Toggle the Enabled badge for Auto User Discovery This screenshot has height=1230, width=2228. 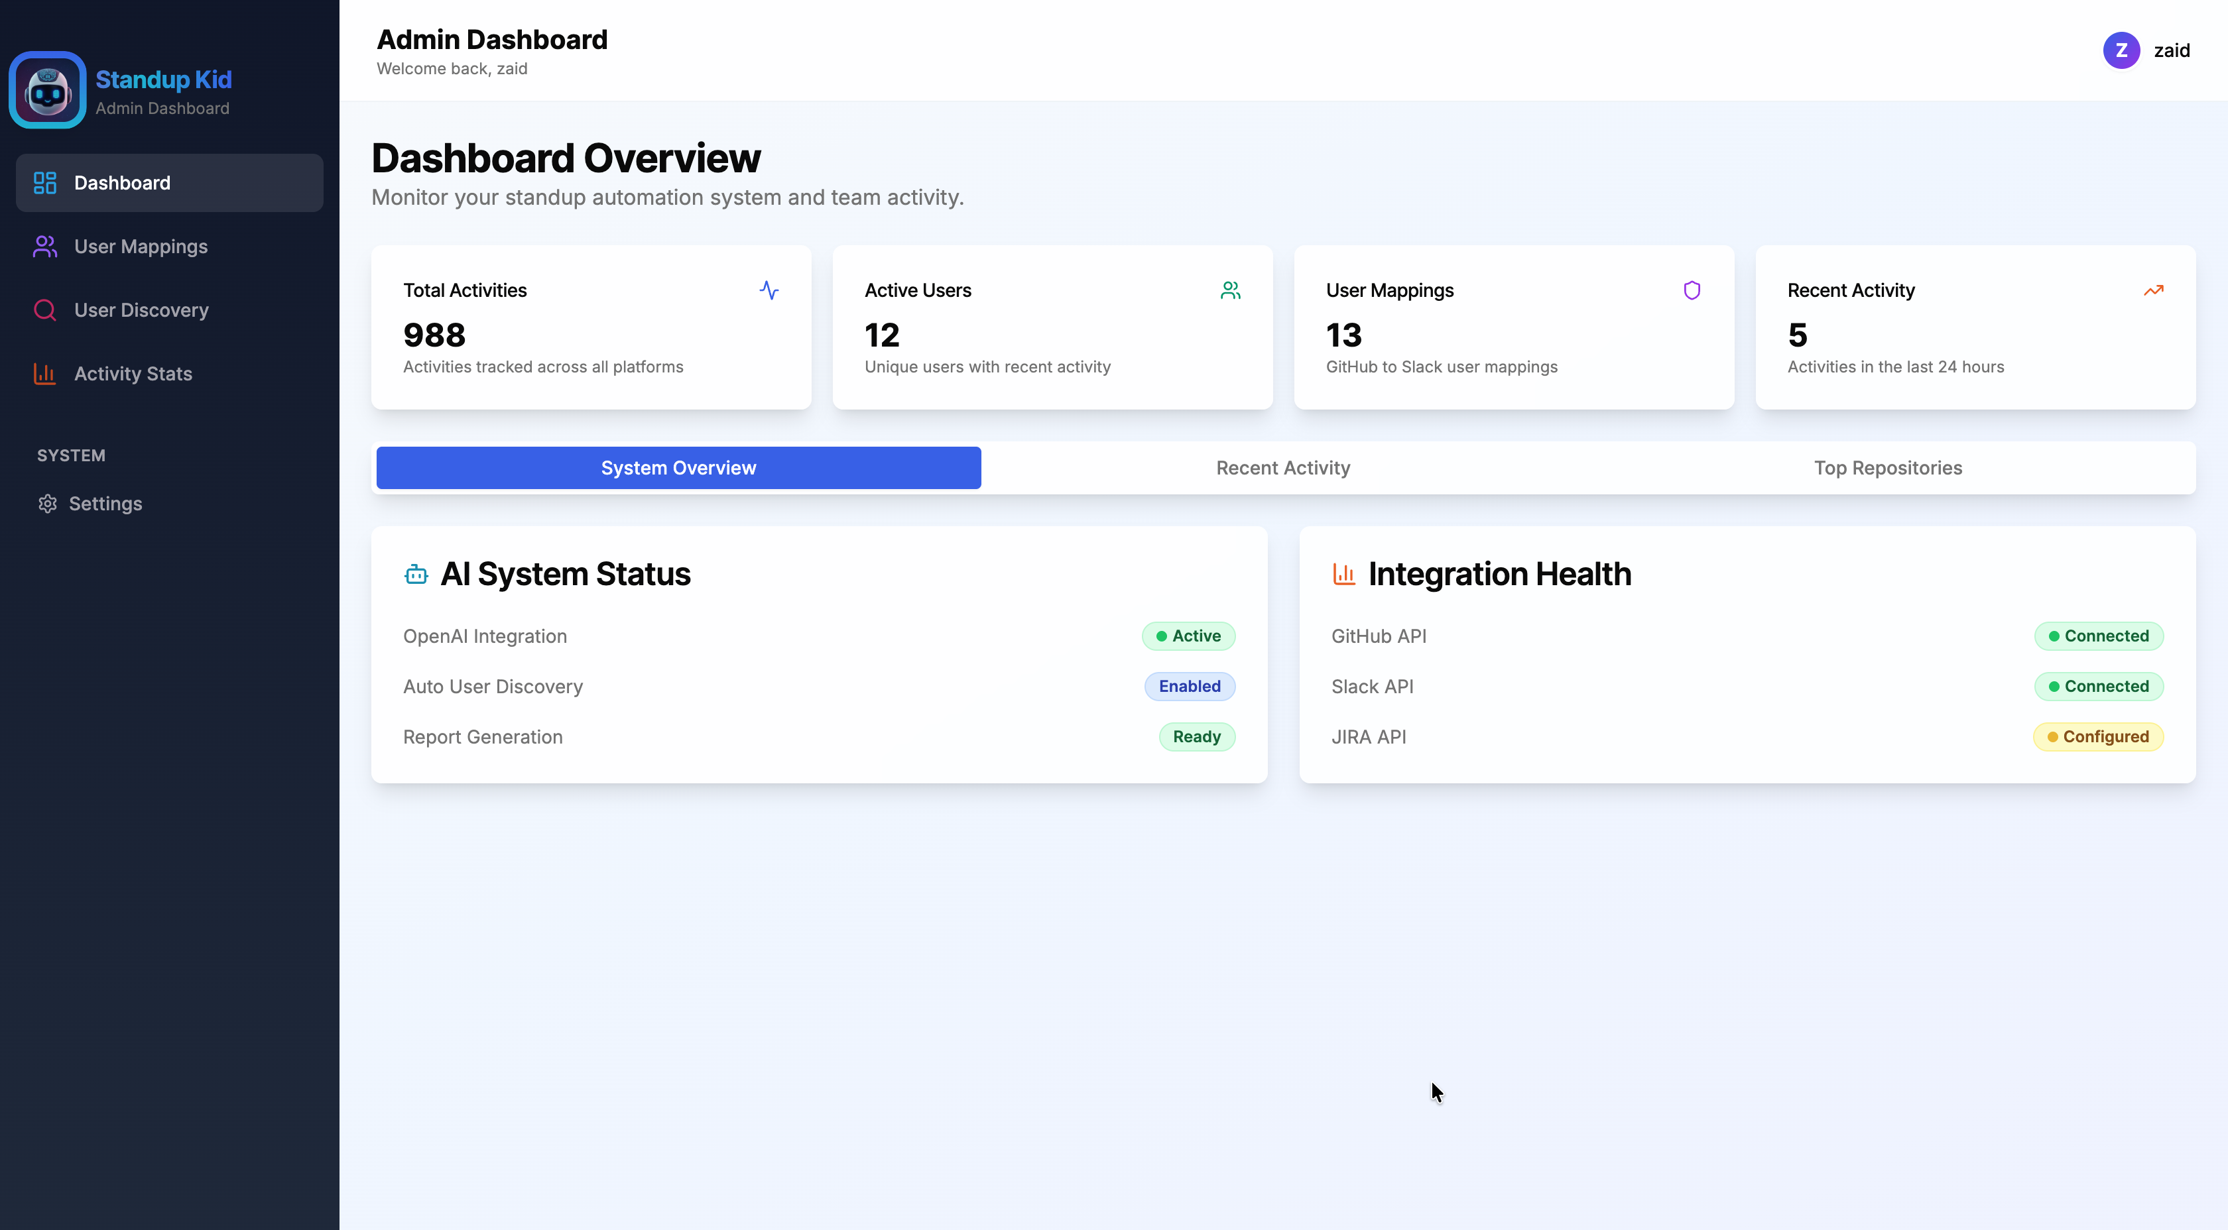pos(1189,687)
